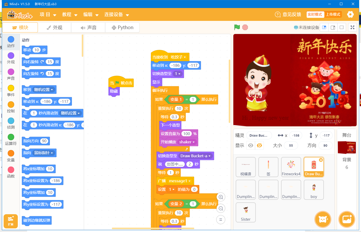The height and width of the screenshot is (232, 361).
Task: Select the 控制 control category
Action: (11, 107)
